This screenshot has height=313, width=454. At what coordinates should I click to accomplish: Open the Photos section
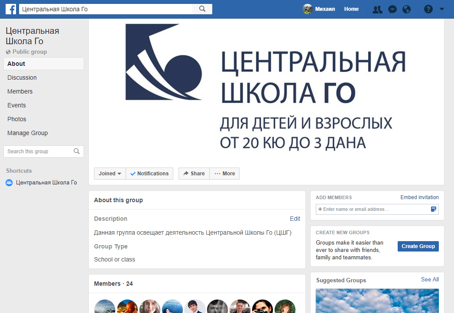coord(17,119)
